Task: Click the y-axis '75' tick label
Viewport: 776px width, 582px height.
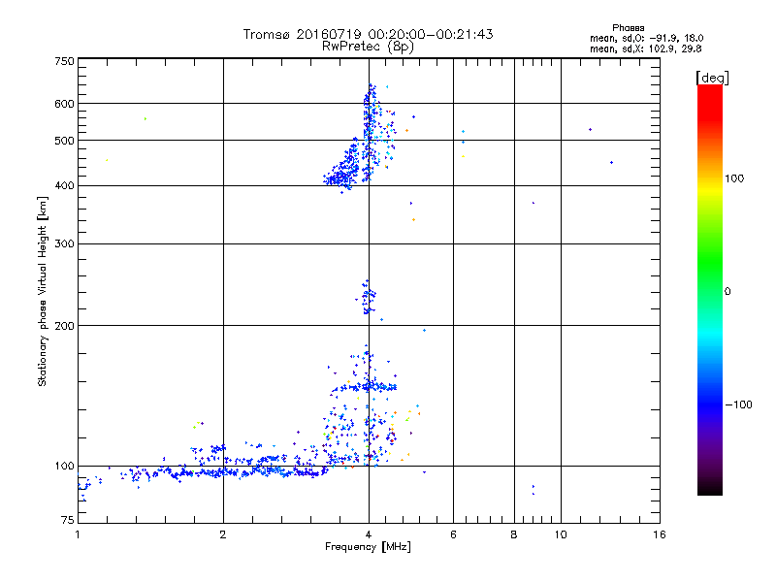Action: pos(68,520)
